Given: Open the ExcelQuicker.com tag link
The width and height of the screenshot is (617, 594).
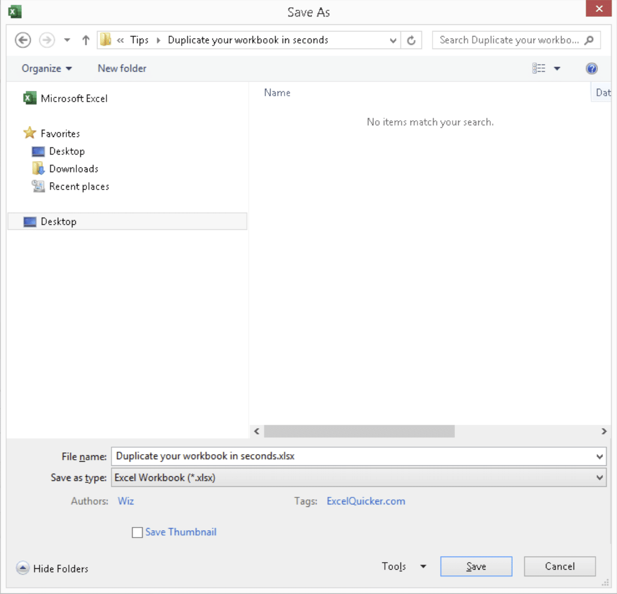Looking at the screenshot, I should tap(366, 501).
